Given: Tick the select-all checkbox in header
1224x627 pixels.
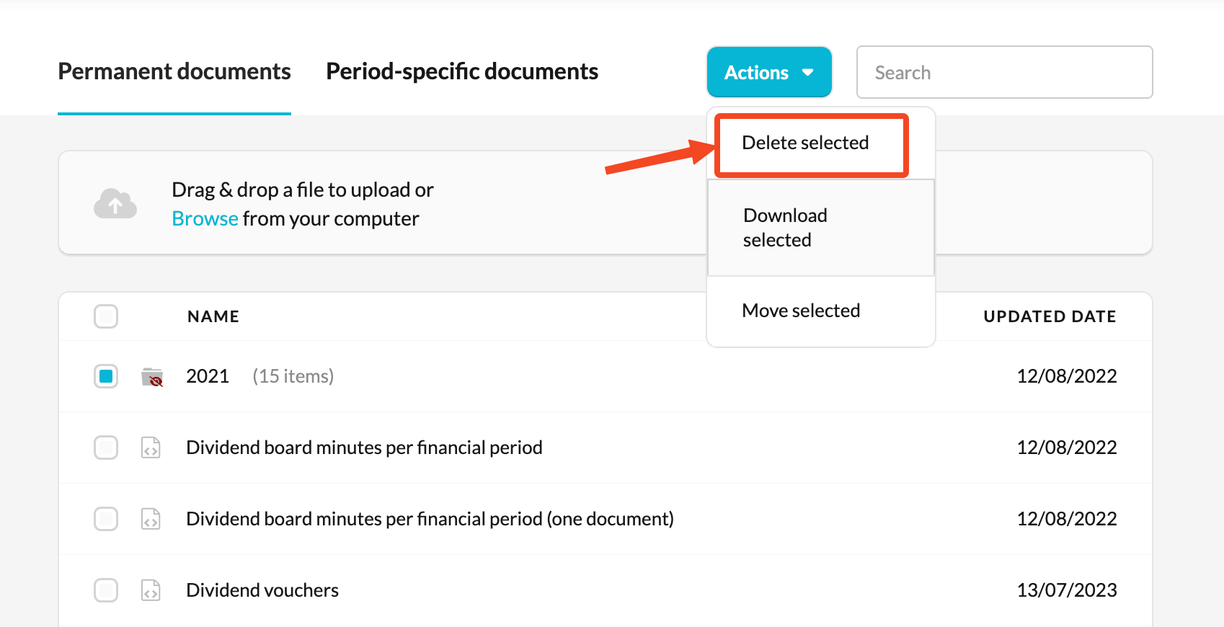Looking at the screenshot, I should [x=106, y=316].
